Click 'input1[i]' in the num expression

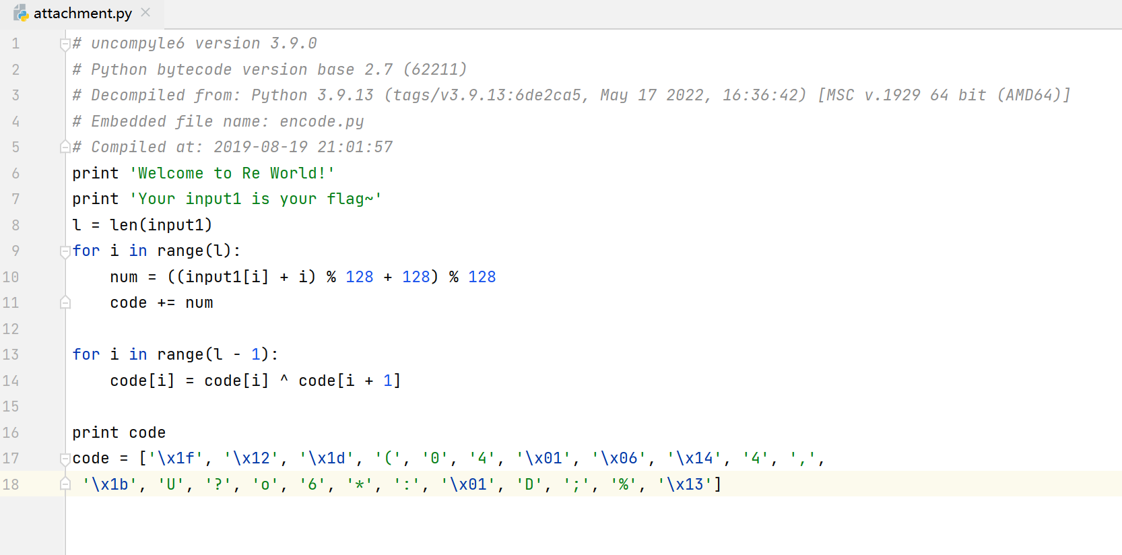pos(227,277)
